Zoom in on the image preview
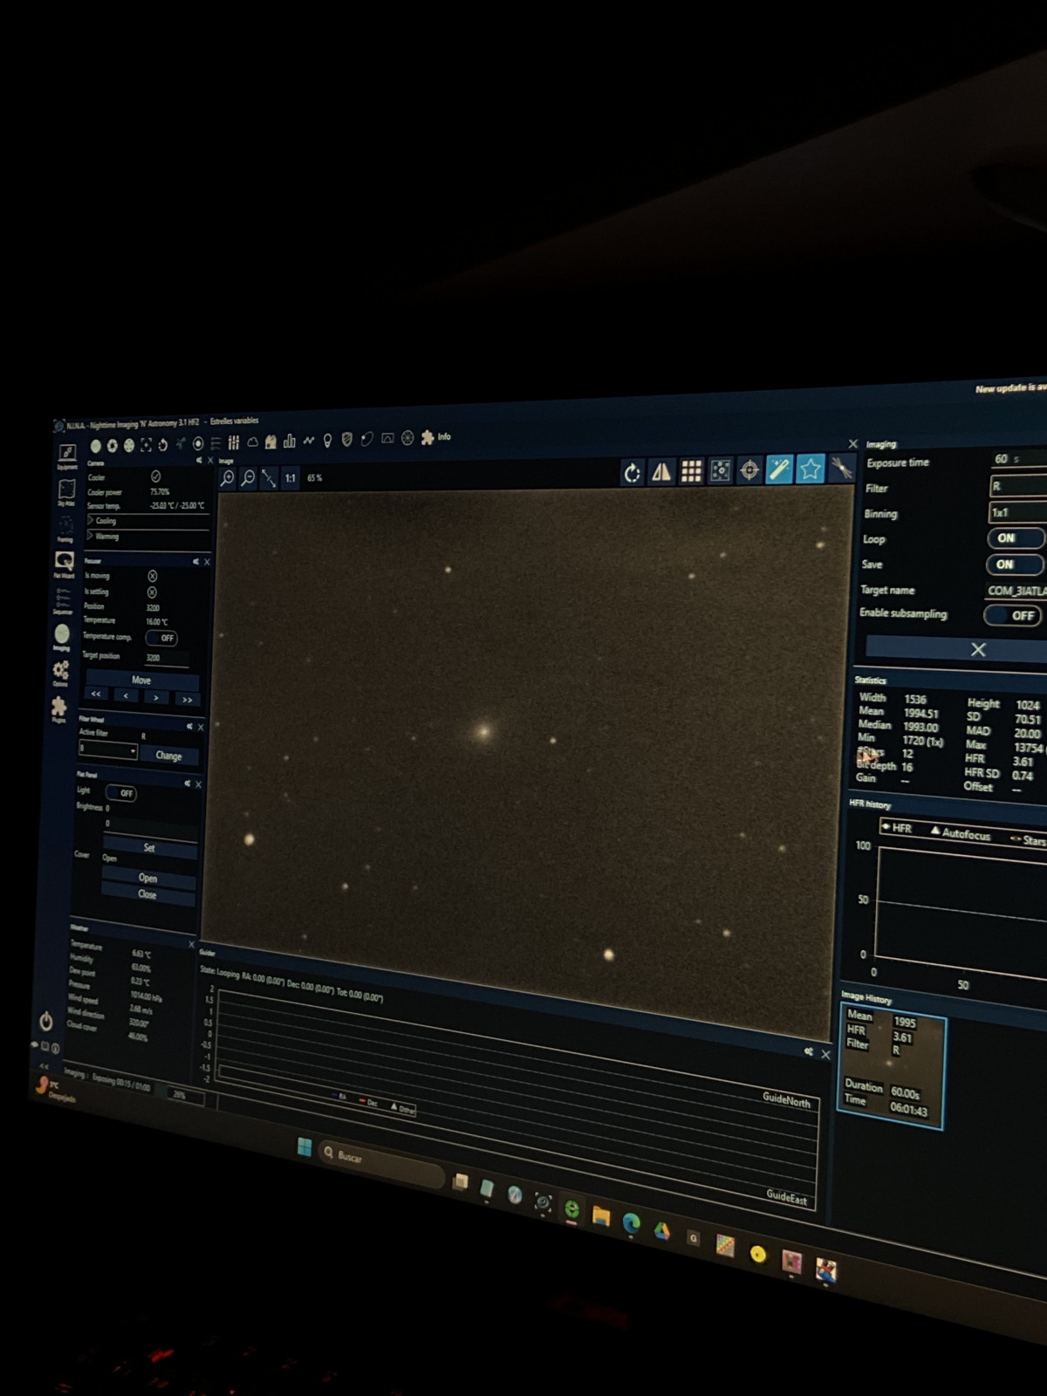The image size is (1047, 1396). click(228, 478)
